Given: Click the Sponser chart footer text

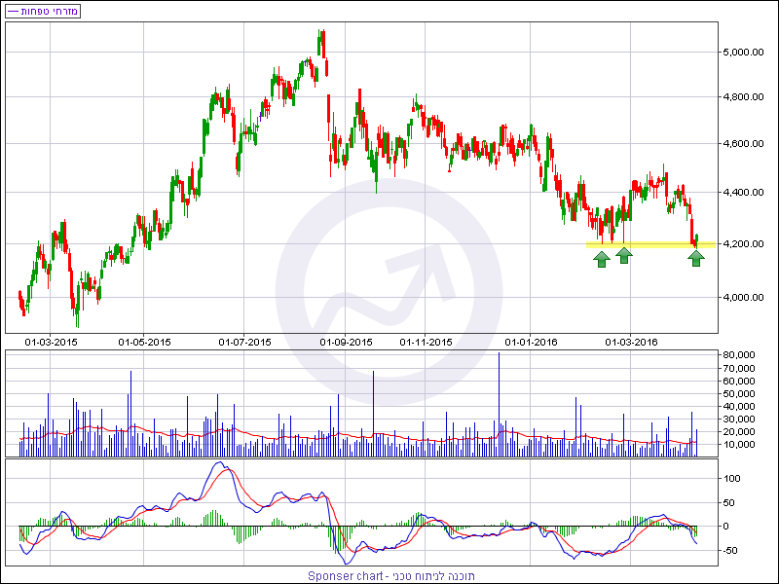Looking at the screenshot, I should [x=390, y=575].
